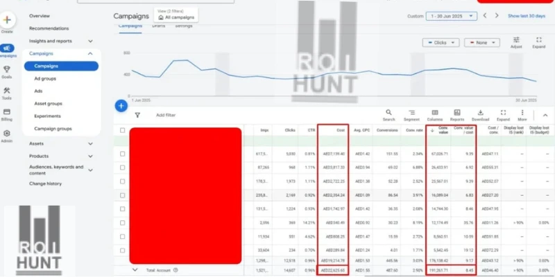Image resolution: width=555 pixels, height=277 pixels.
Task: Open Reports icon in table toolbar
Action: (x=457, y=112)
